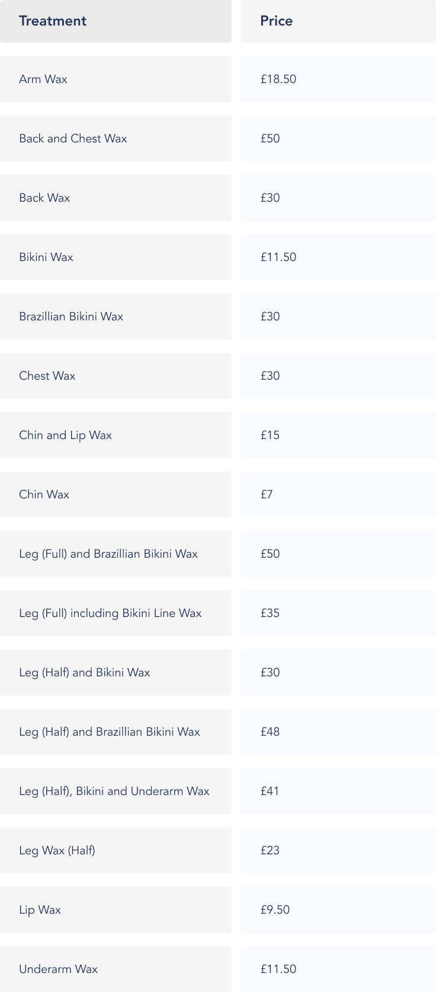Click the Brazillian Bikini Wax treatment
436x992 pixels.
click(71, 316)
